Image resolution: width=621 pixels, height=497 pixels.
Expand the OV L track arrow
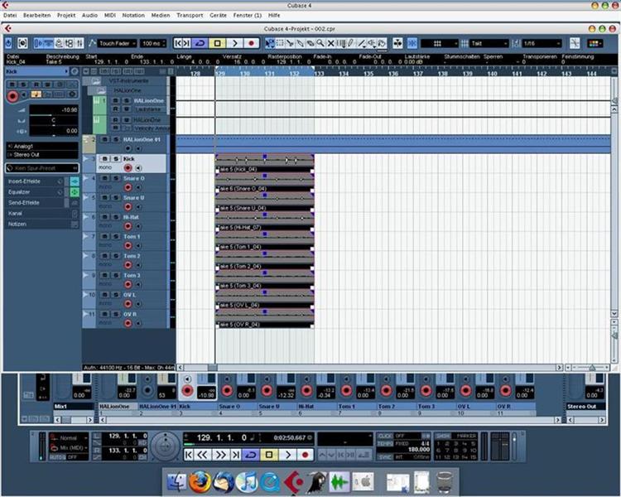[x=86, y=295]
